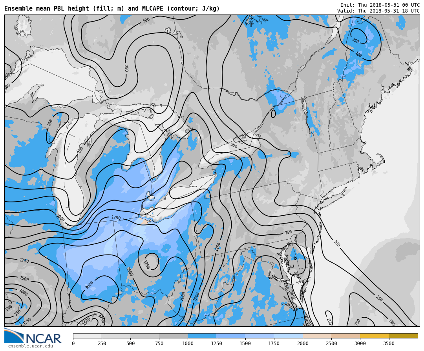Image resolution: width=424 pixels, height=351 pixels.
Task: Pick the 2000–2500 peach colorbar swatch
Action: [x=317, y=336]
